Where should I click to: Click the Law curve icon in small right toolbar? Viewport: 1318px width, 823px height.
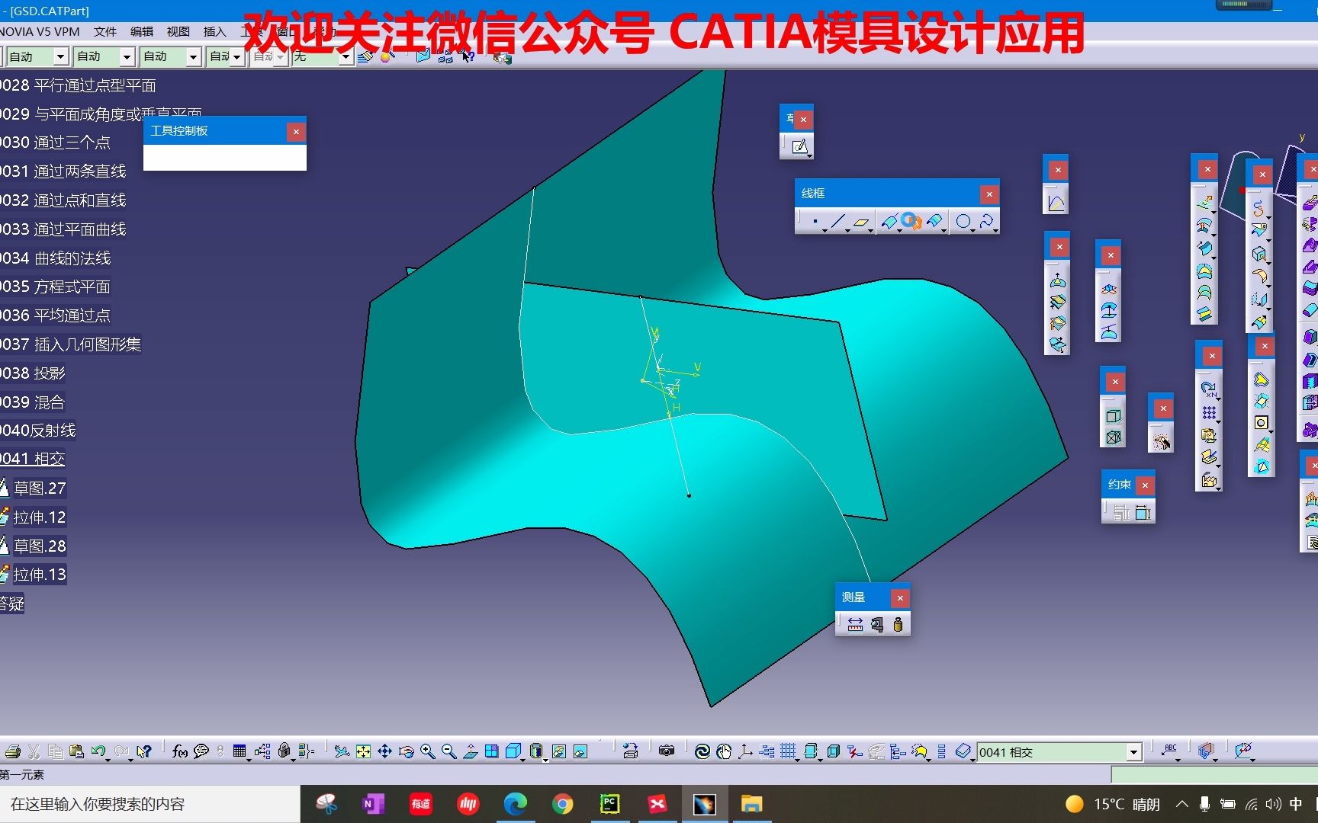1056,203
